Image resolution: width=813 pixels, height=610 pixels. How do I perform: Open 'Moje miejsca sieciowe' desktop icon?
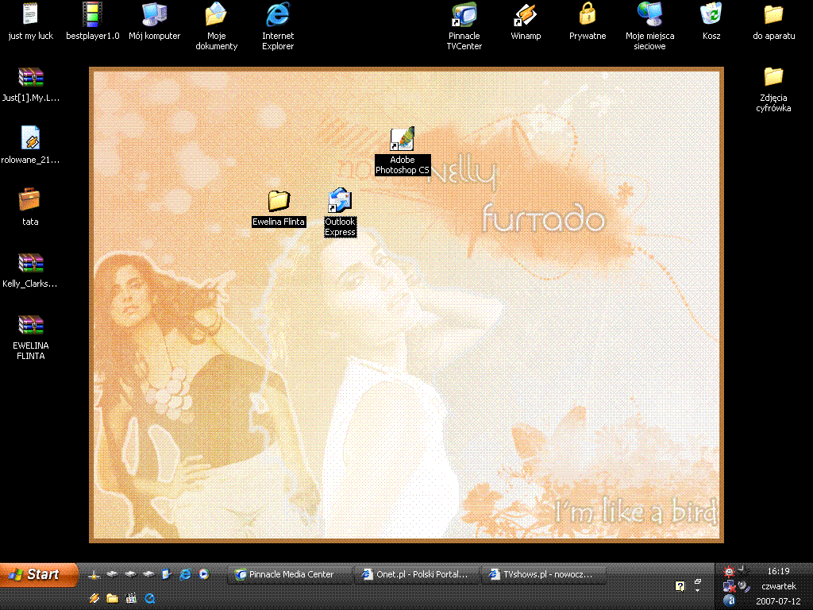(649, 14)
